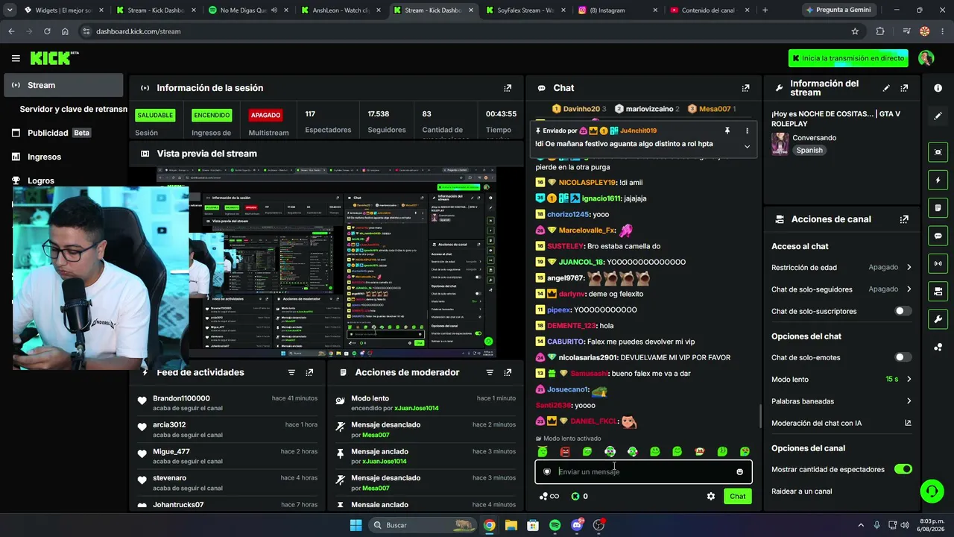
Task: Pop out the Acciones de moderador panel
Action: 508,372
